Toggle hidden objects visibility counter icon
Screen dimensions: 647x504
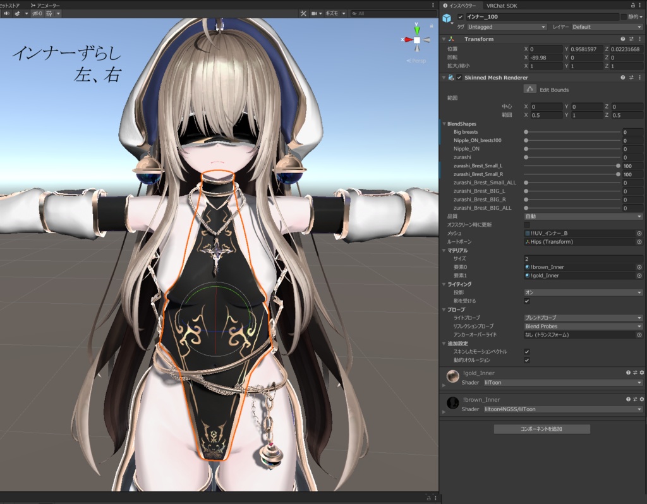[37, 14]
